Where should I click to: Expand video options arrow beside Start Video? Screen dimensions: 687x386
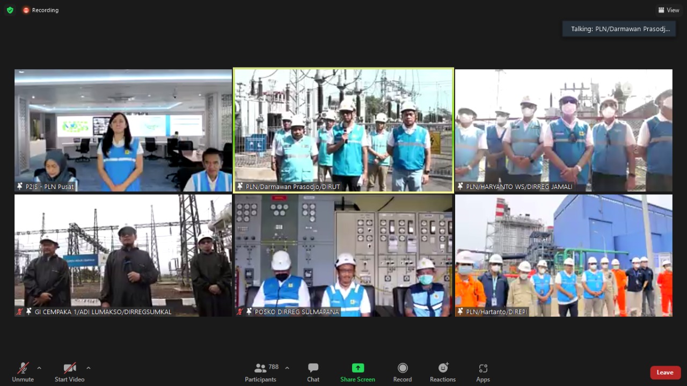pyautogui.click(x=89, y=368)
